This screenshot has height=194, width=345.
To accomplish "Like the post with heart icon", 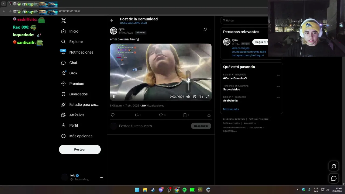I will click(x=162, y=115).
